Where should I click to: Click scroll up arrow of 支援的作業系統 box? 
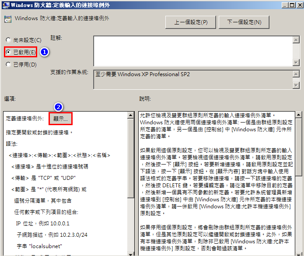(296, 74)
